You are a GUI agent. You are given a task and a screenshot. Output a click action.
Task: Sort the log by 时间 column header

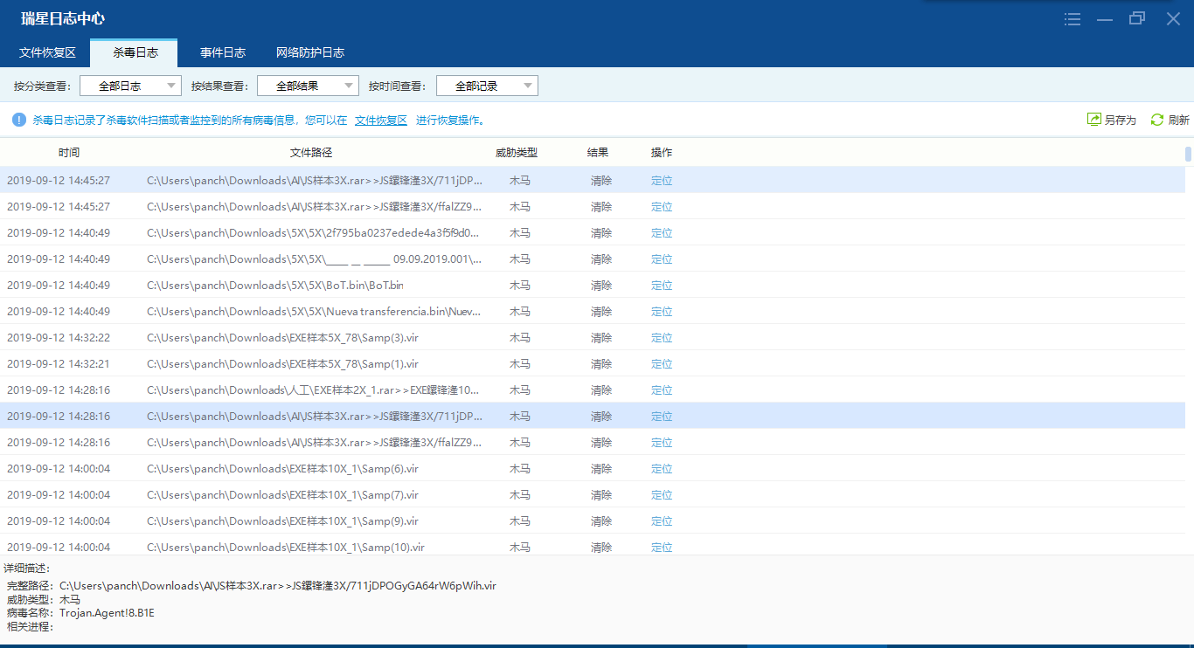tap(69, 153)
